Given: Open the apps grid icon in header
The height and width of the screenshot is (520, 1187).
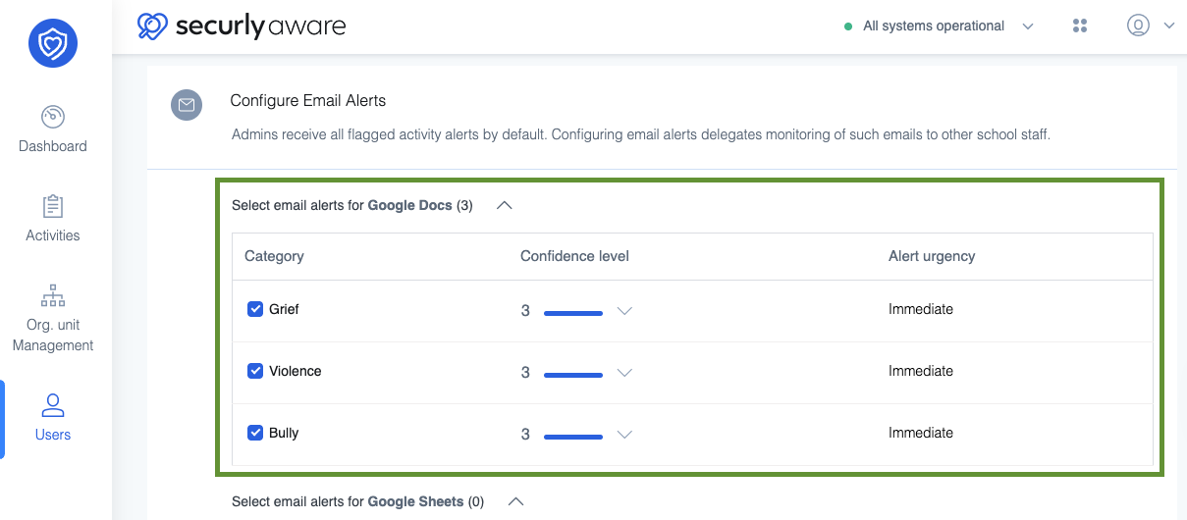Looking at the screenshot, I should [x=1080, y=26].
